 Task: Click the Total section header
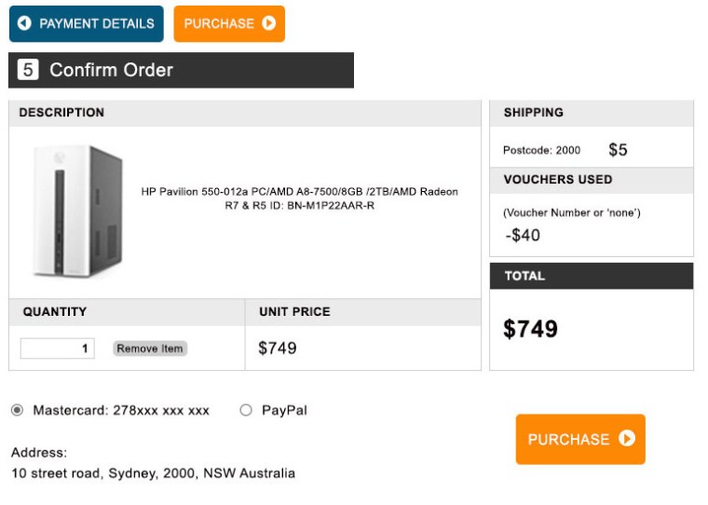pyautogui.click(x=524, y=276)
